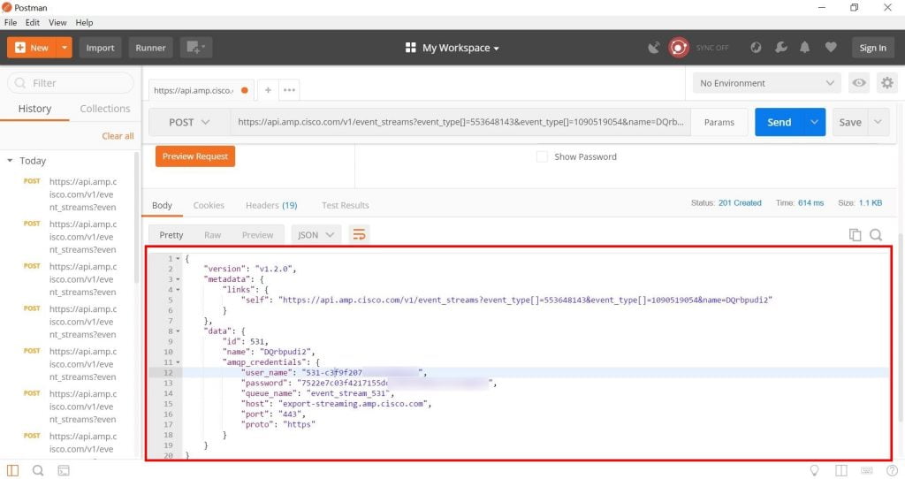The height and width of the screenshot is (479, 905).
Task: Collapse the Today history group
Action: coord(10,161)
